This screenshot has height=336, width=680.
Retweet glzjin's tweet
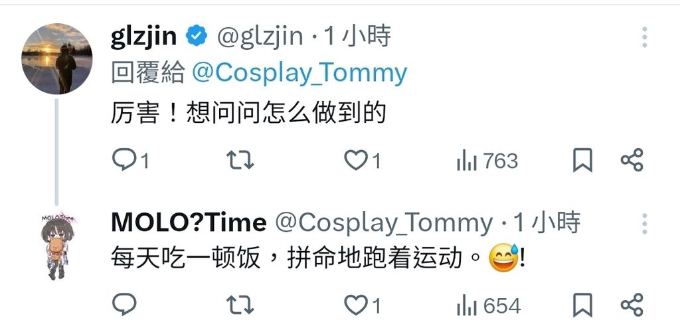point(240,160)
